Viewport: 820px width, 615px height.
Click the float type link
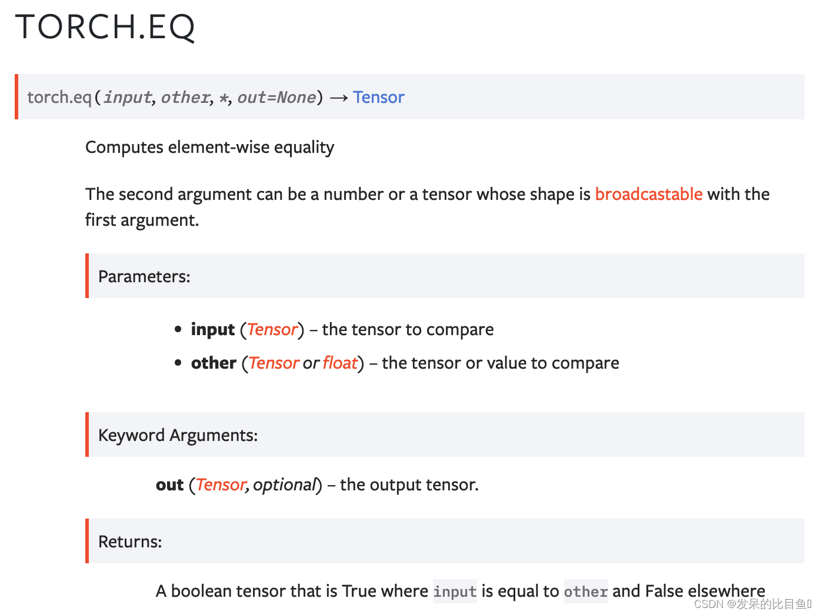340,363
